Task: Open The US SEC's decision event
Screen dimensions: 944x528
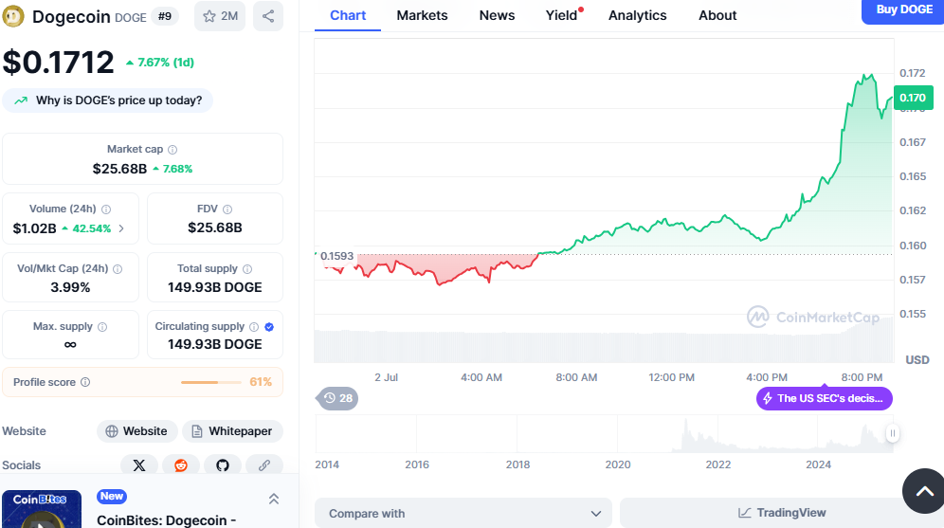Action: click(825, 398)
